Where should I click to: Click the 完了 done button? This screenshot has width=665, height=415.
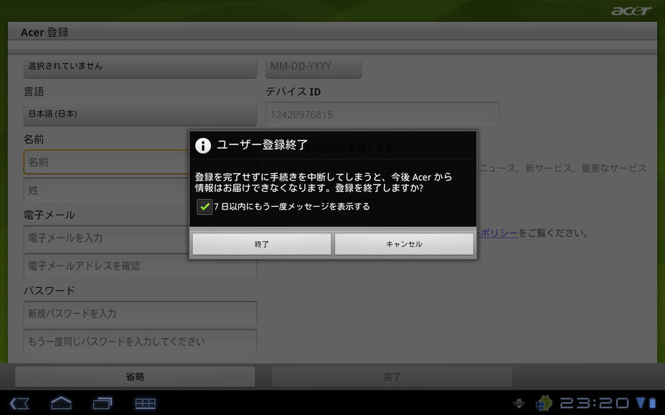click(x=392, y=377)
